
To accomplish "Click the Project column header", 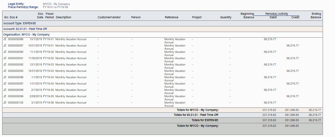I will point(197,18).
